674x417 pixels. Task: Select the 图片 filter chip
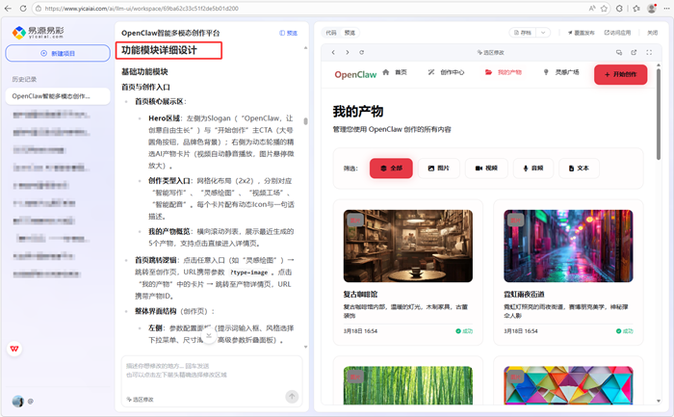pos(438,168)
